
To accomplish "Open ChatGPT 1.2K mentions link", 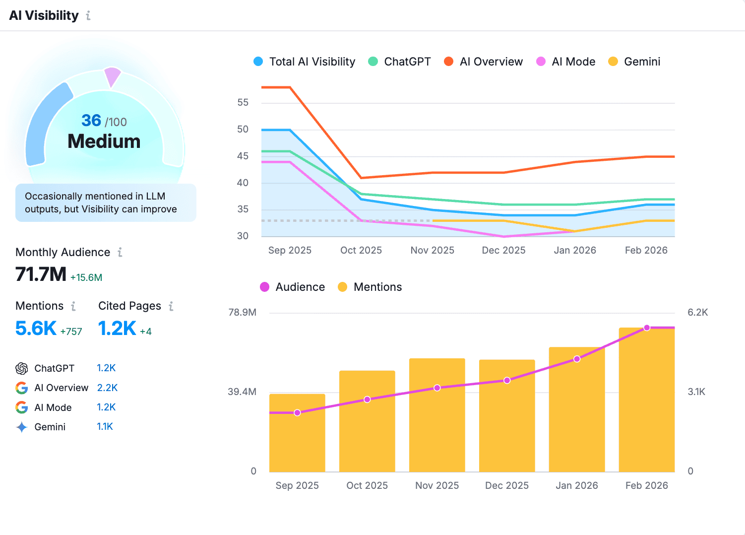I will point(106,368).
